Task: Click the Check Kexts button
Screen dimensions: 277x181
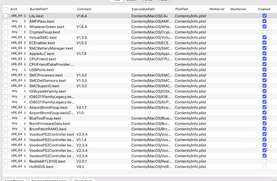Action: click(84, 180)
